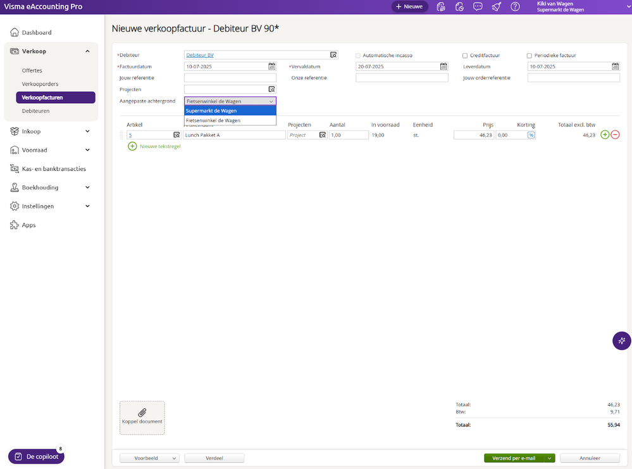The image size is (632, 469).
Task: Click the Jouw orderreferentie input field
Action: coord(574,78)
